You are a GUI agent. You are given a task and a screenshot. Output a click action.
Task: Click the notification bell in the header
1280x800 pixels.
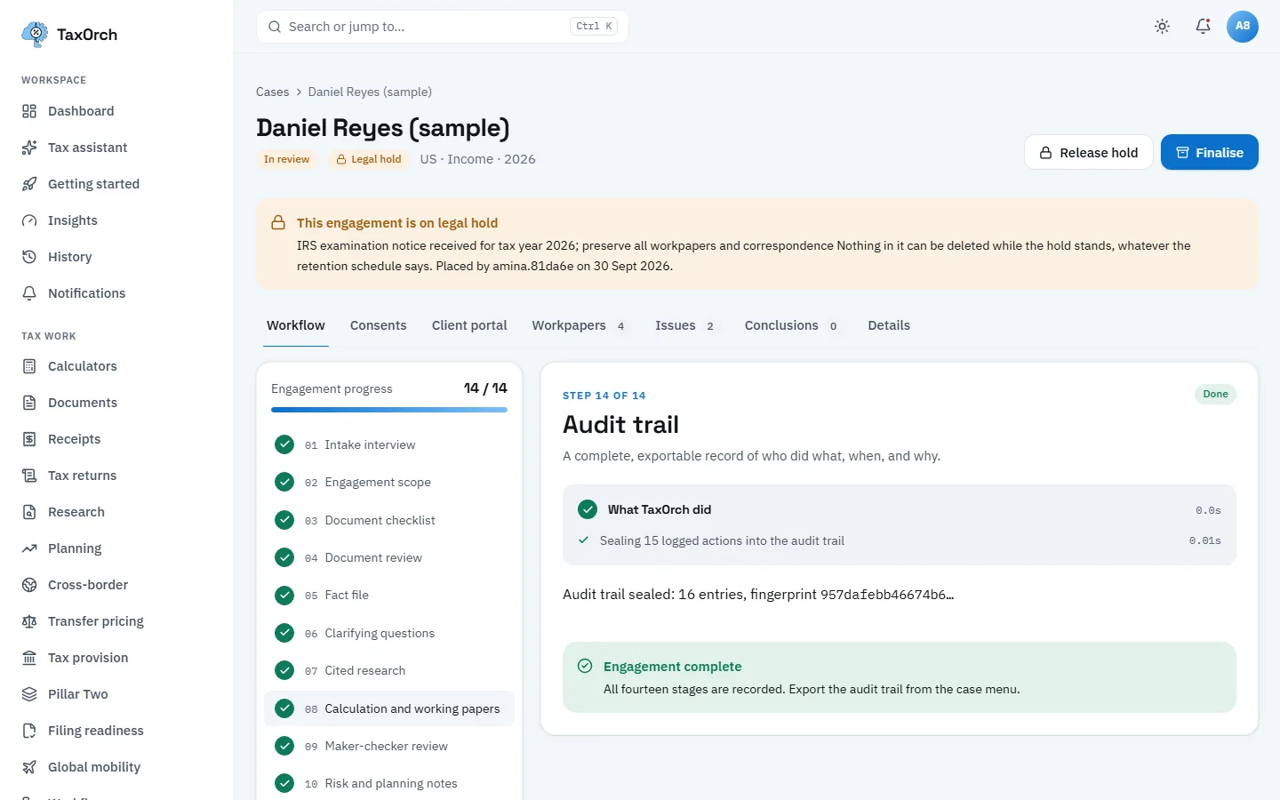1203,27
